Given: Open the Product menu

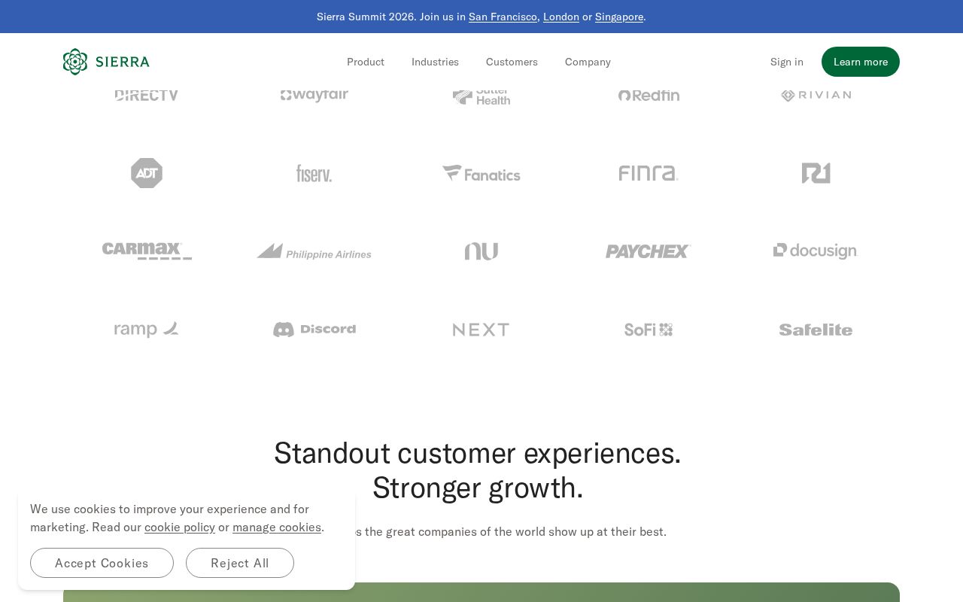Looking at the screenshot, I should (x=366, y=62).
